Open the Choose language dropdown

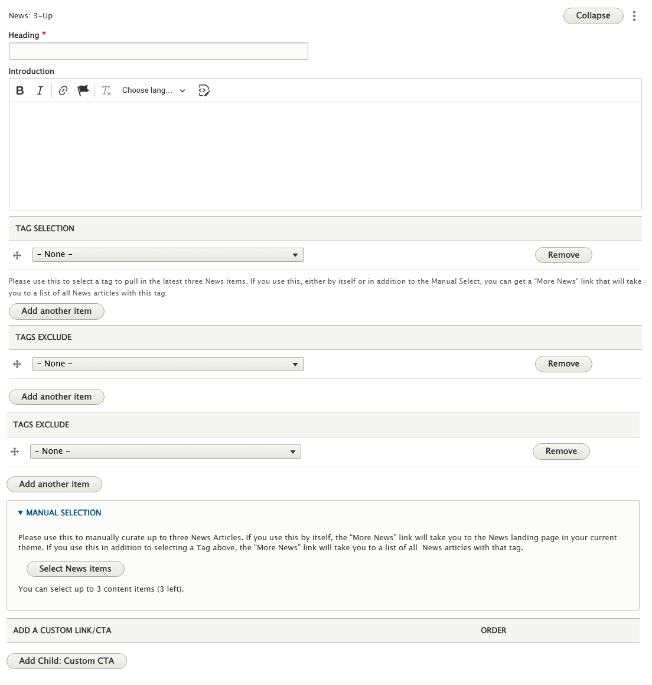(x=152, y=90)
